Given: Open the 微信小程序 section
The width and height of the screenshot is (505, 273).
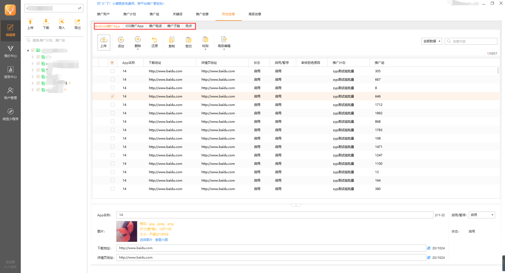Looking at the screenshot, I should point(10,115).
